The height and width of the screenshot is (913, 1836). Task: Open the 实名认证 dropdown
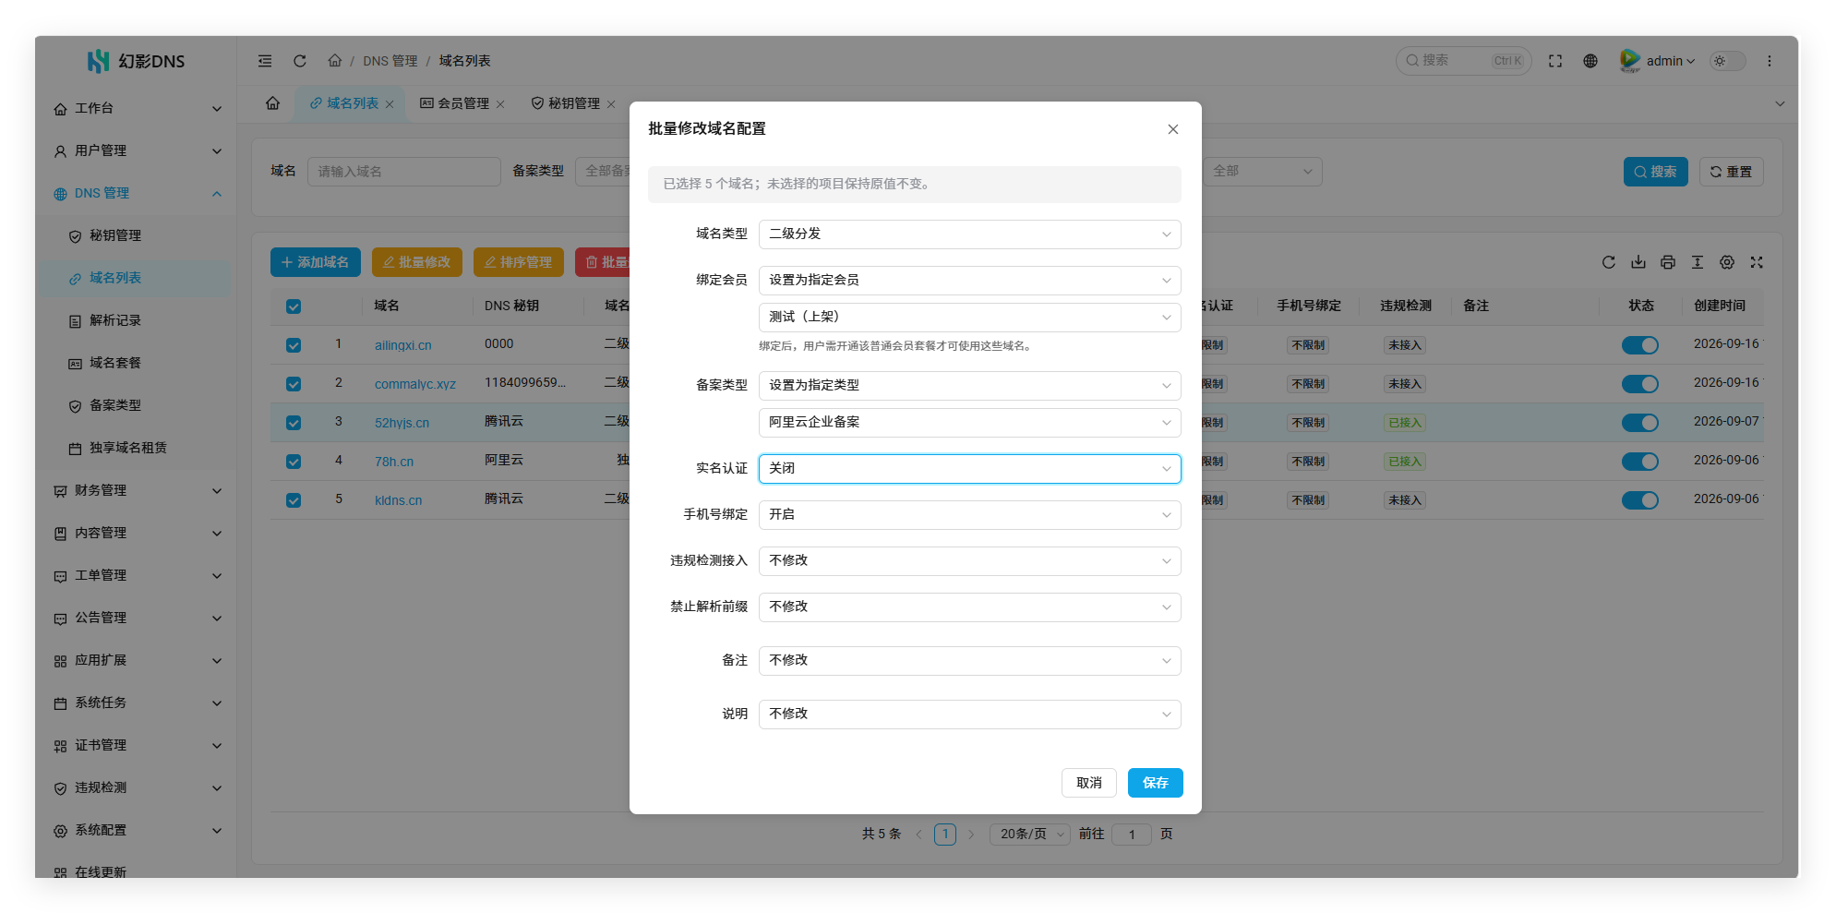[x=969, y=469]
